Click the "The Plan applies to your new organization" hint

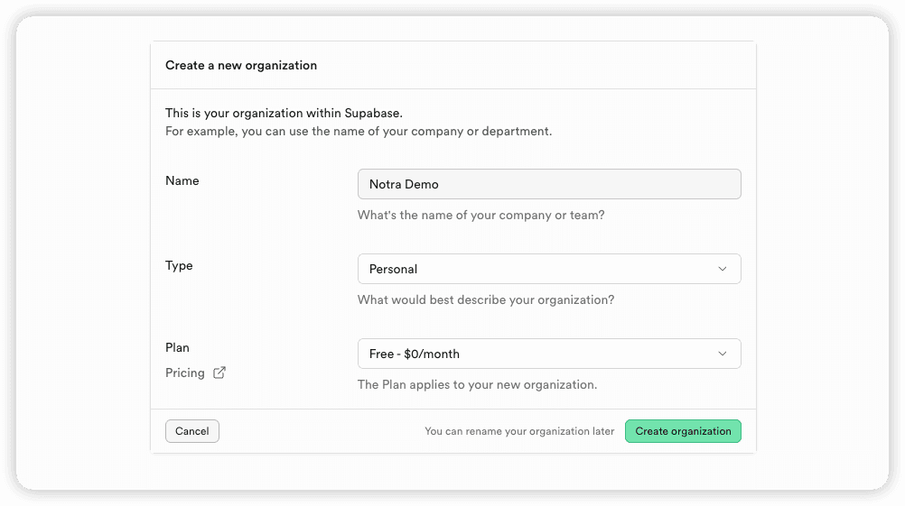pyautogui.click(x=477, y=384)
